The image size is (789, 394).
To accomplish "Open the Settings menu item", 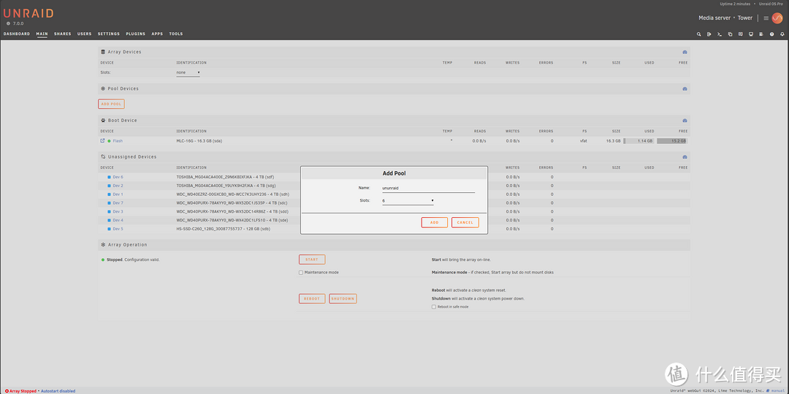I will (109, 34).
